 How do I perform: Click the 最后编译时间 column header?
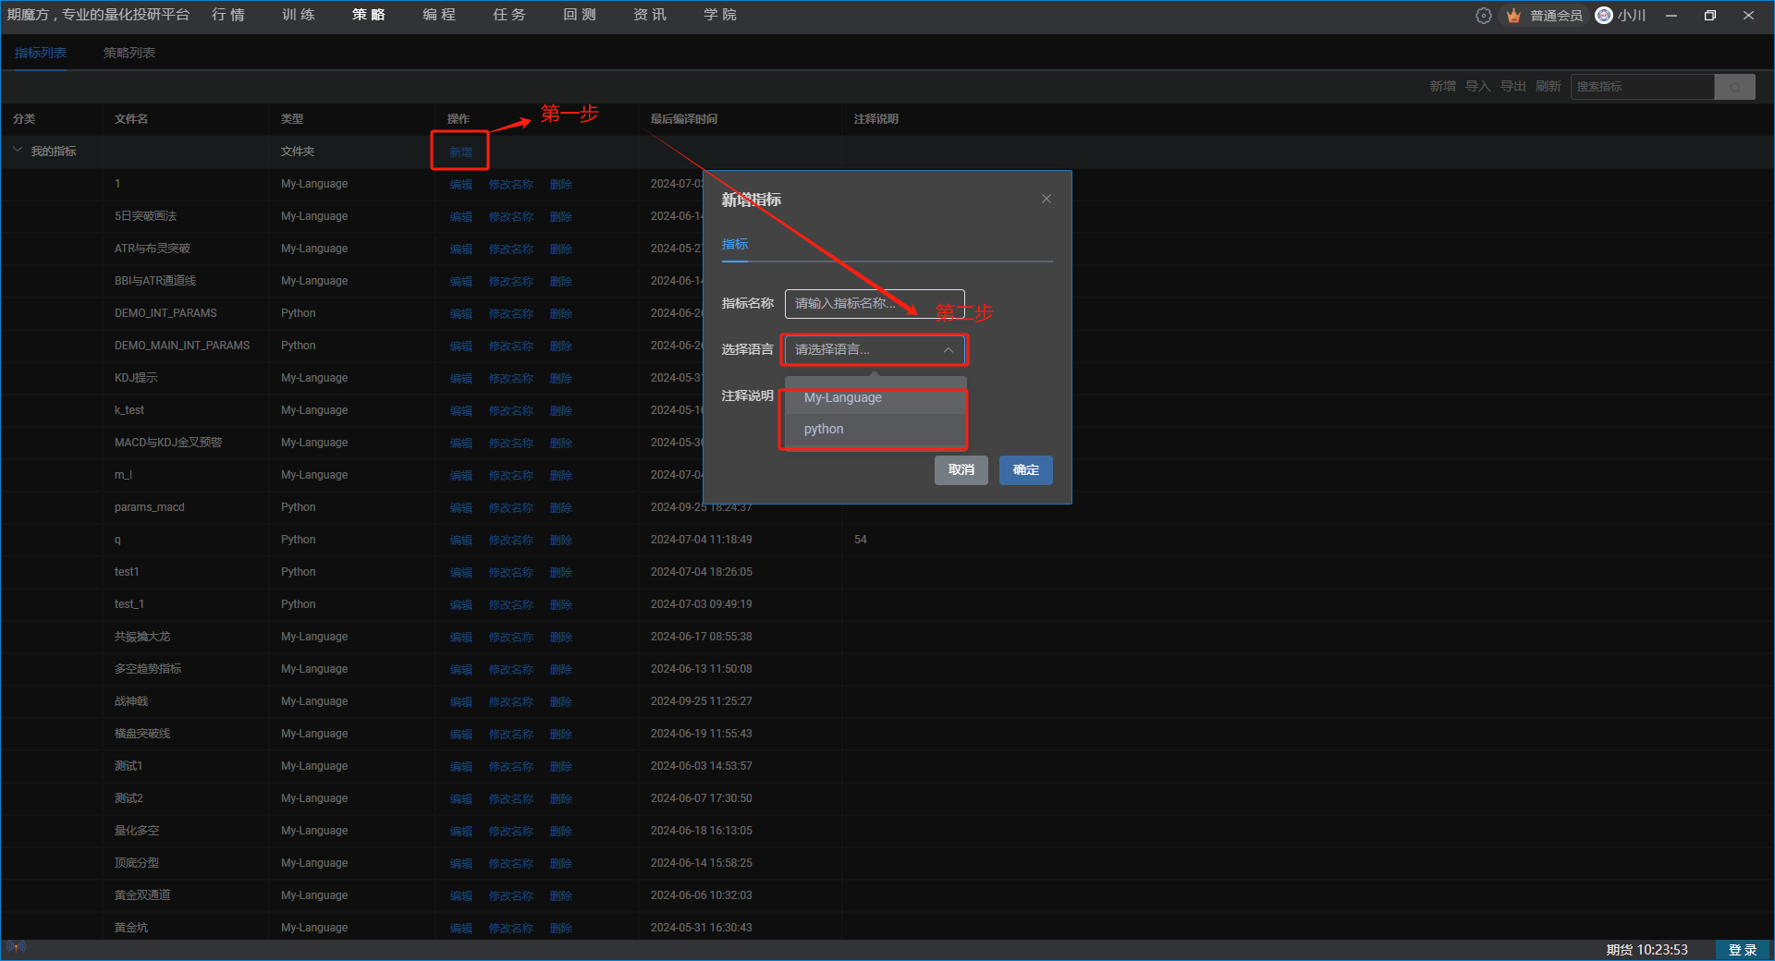[x=684, y=119]
